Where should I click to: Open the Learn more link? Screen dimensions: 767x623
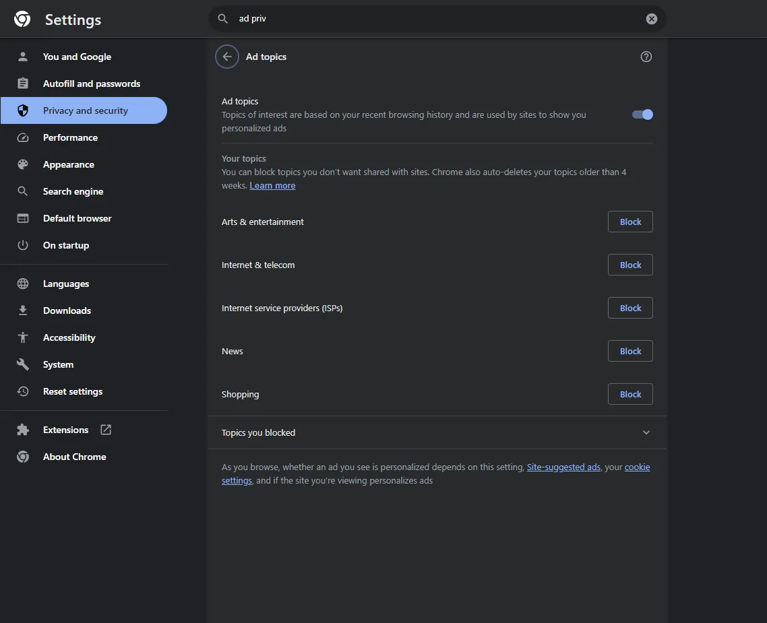point(272,186)
